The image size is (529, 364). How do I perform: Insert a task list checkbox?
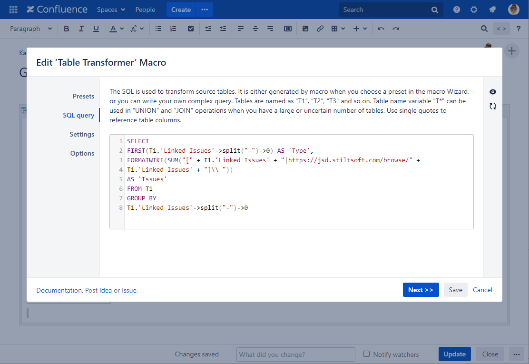pos(191,29)
